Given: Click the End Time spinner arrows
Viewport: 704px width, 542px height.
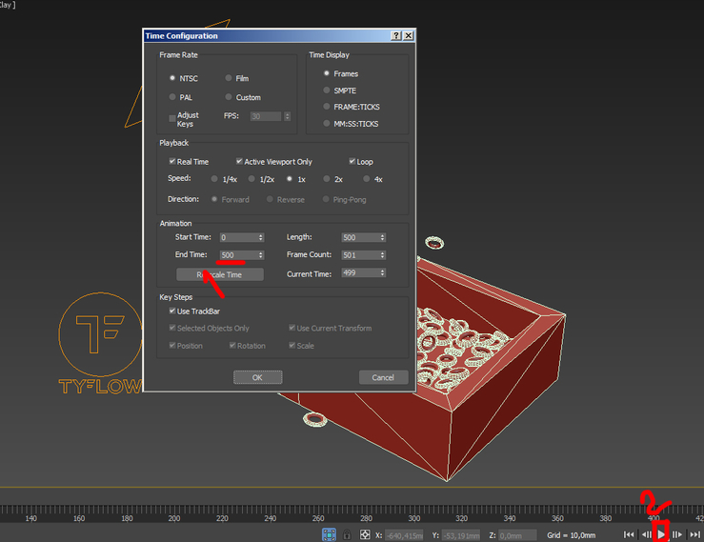Looking at the screenshot, I should click(261, 255).
